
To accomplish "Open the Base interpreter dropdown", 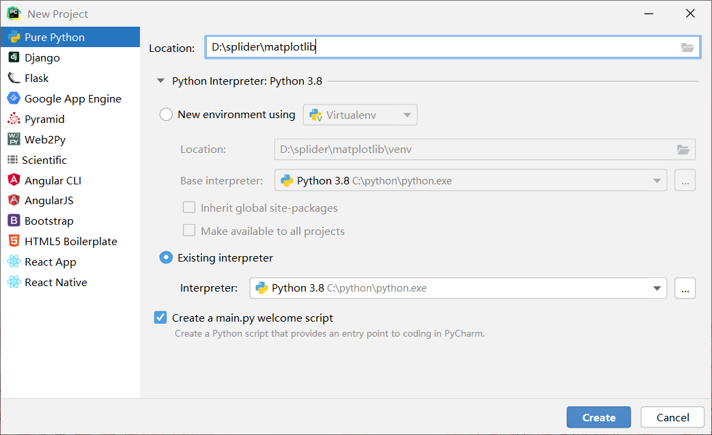I will [471, 181].
